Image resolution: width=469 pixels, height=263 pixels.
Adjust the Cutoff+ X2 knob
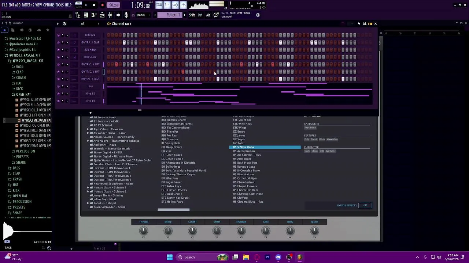[192, 230]
